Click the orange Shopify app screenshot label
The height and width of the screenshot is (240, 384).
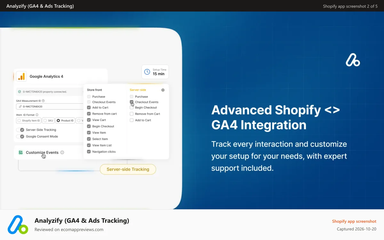coord(354,221)
